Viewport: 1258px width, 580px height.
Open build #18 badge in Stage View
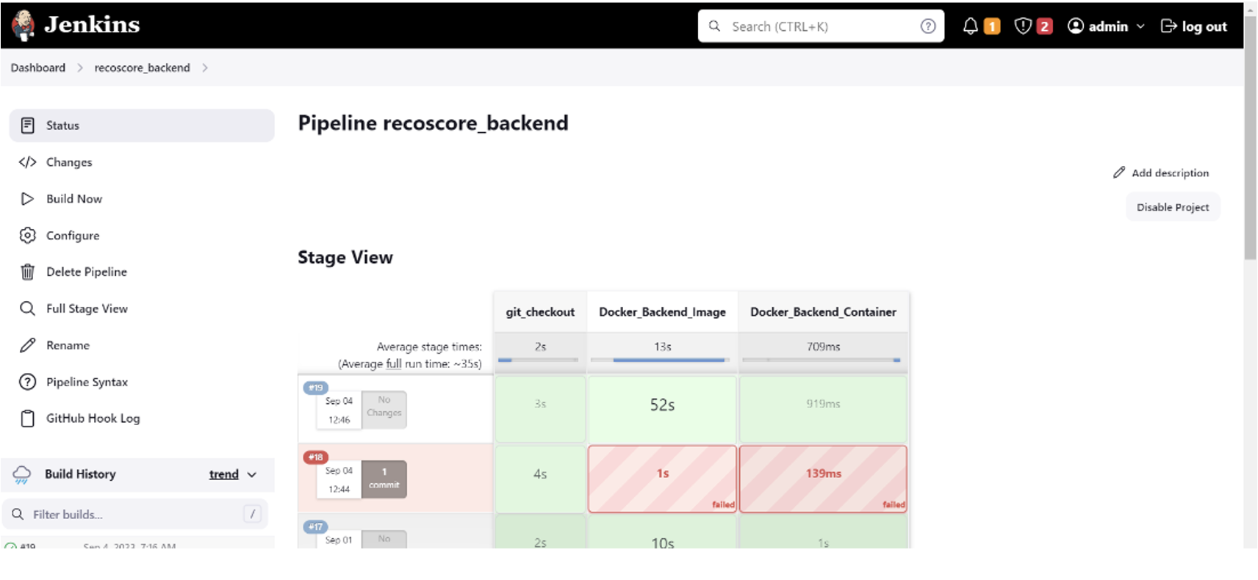(316, 457)
